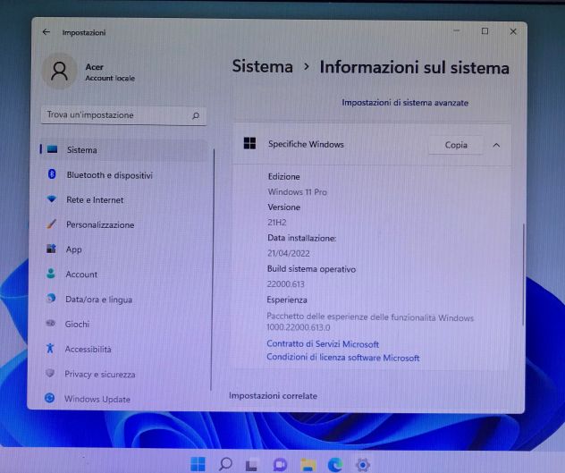This screenshot has width=565, height=473.
Task: Launch Microsoft Edge from taskbar
Action: pyautogui.click(x=335, y=465)
